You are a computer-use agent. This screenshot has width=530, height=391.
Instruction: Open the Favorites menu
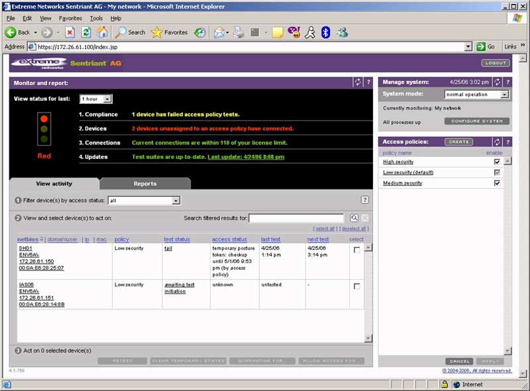[x=70, y=19]
